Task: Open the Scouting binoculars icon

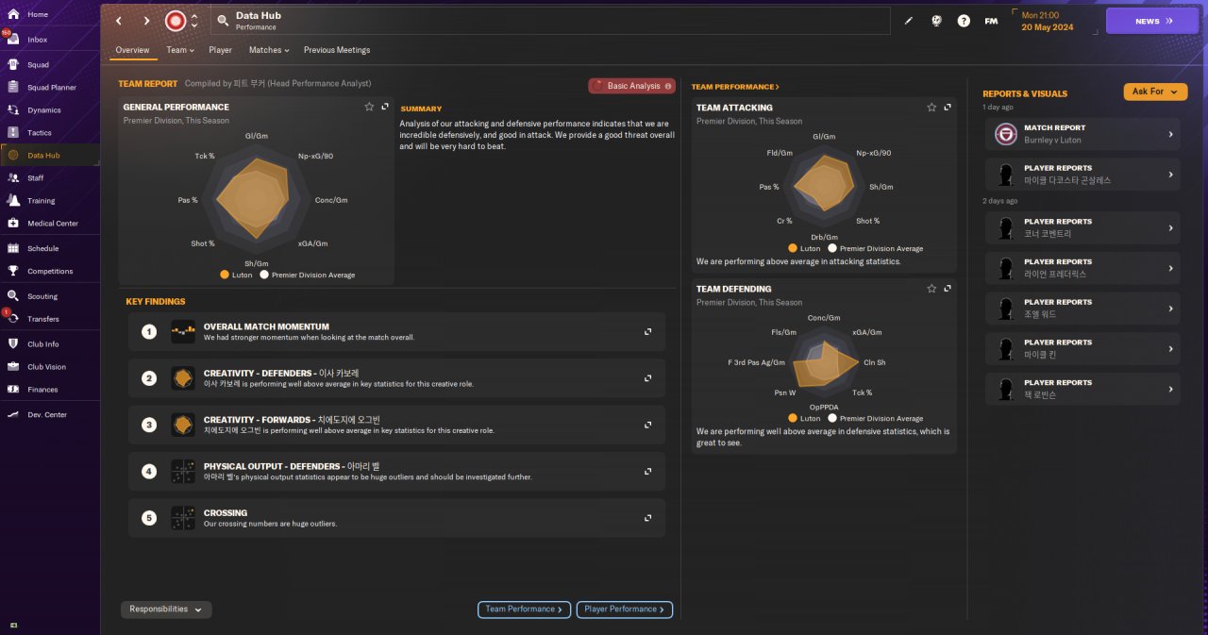Action: pyautogui.click(x=13, y=296)
